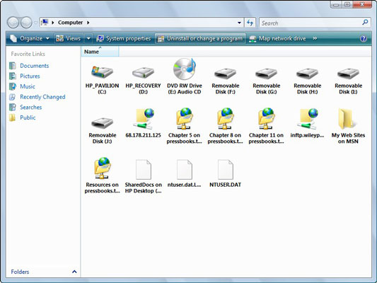Open the Views dropdown arrow
The width and height of the screenshot is (377, 283).
[x=88, y=38]
